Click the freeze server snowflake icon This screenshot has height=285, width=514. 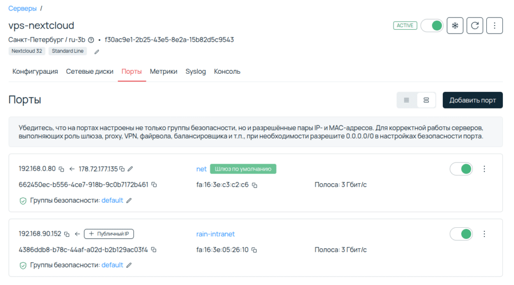point(455,26)
